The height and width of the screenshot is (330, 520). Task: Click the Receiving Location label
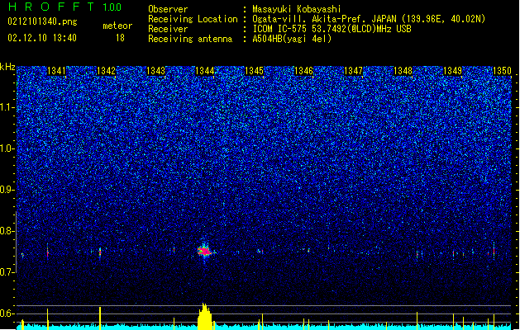(193, 19)
